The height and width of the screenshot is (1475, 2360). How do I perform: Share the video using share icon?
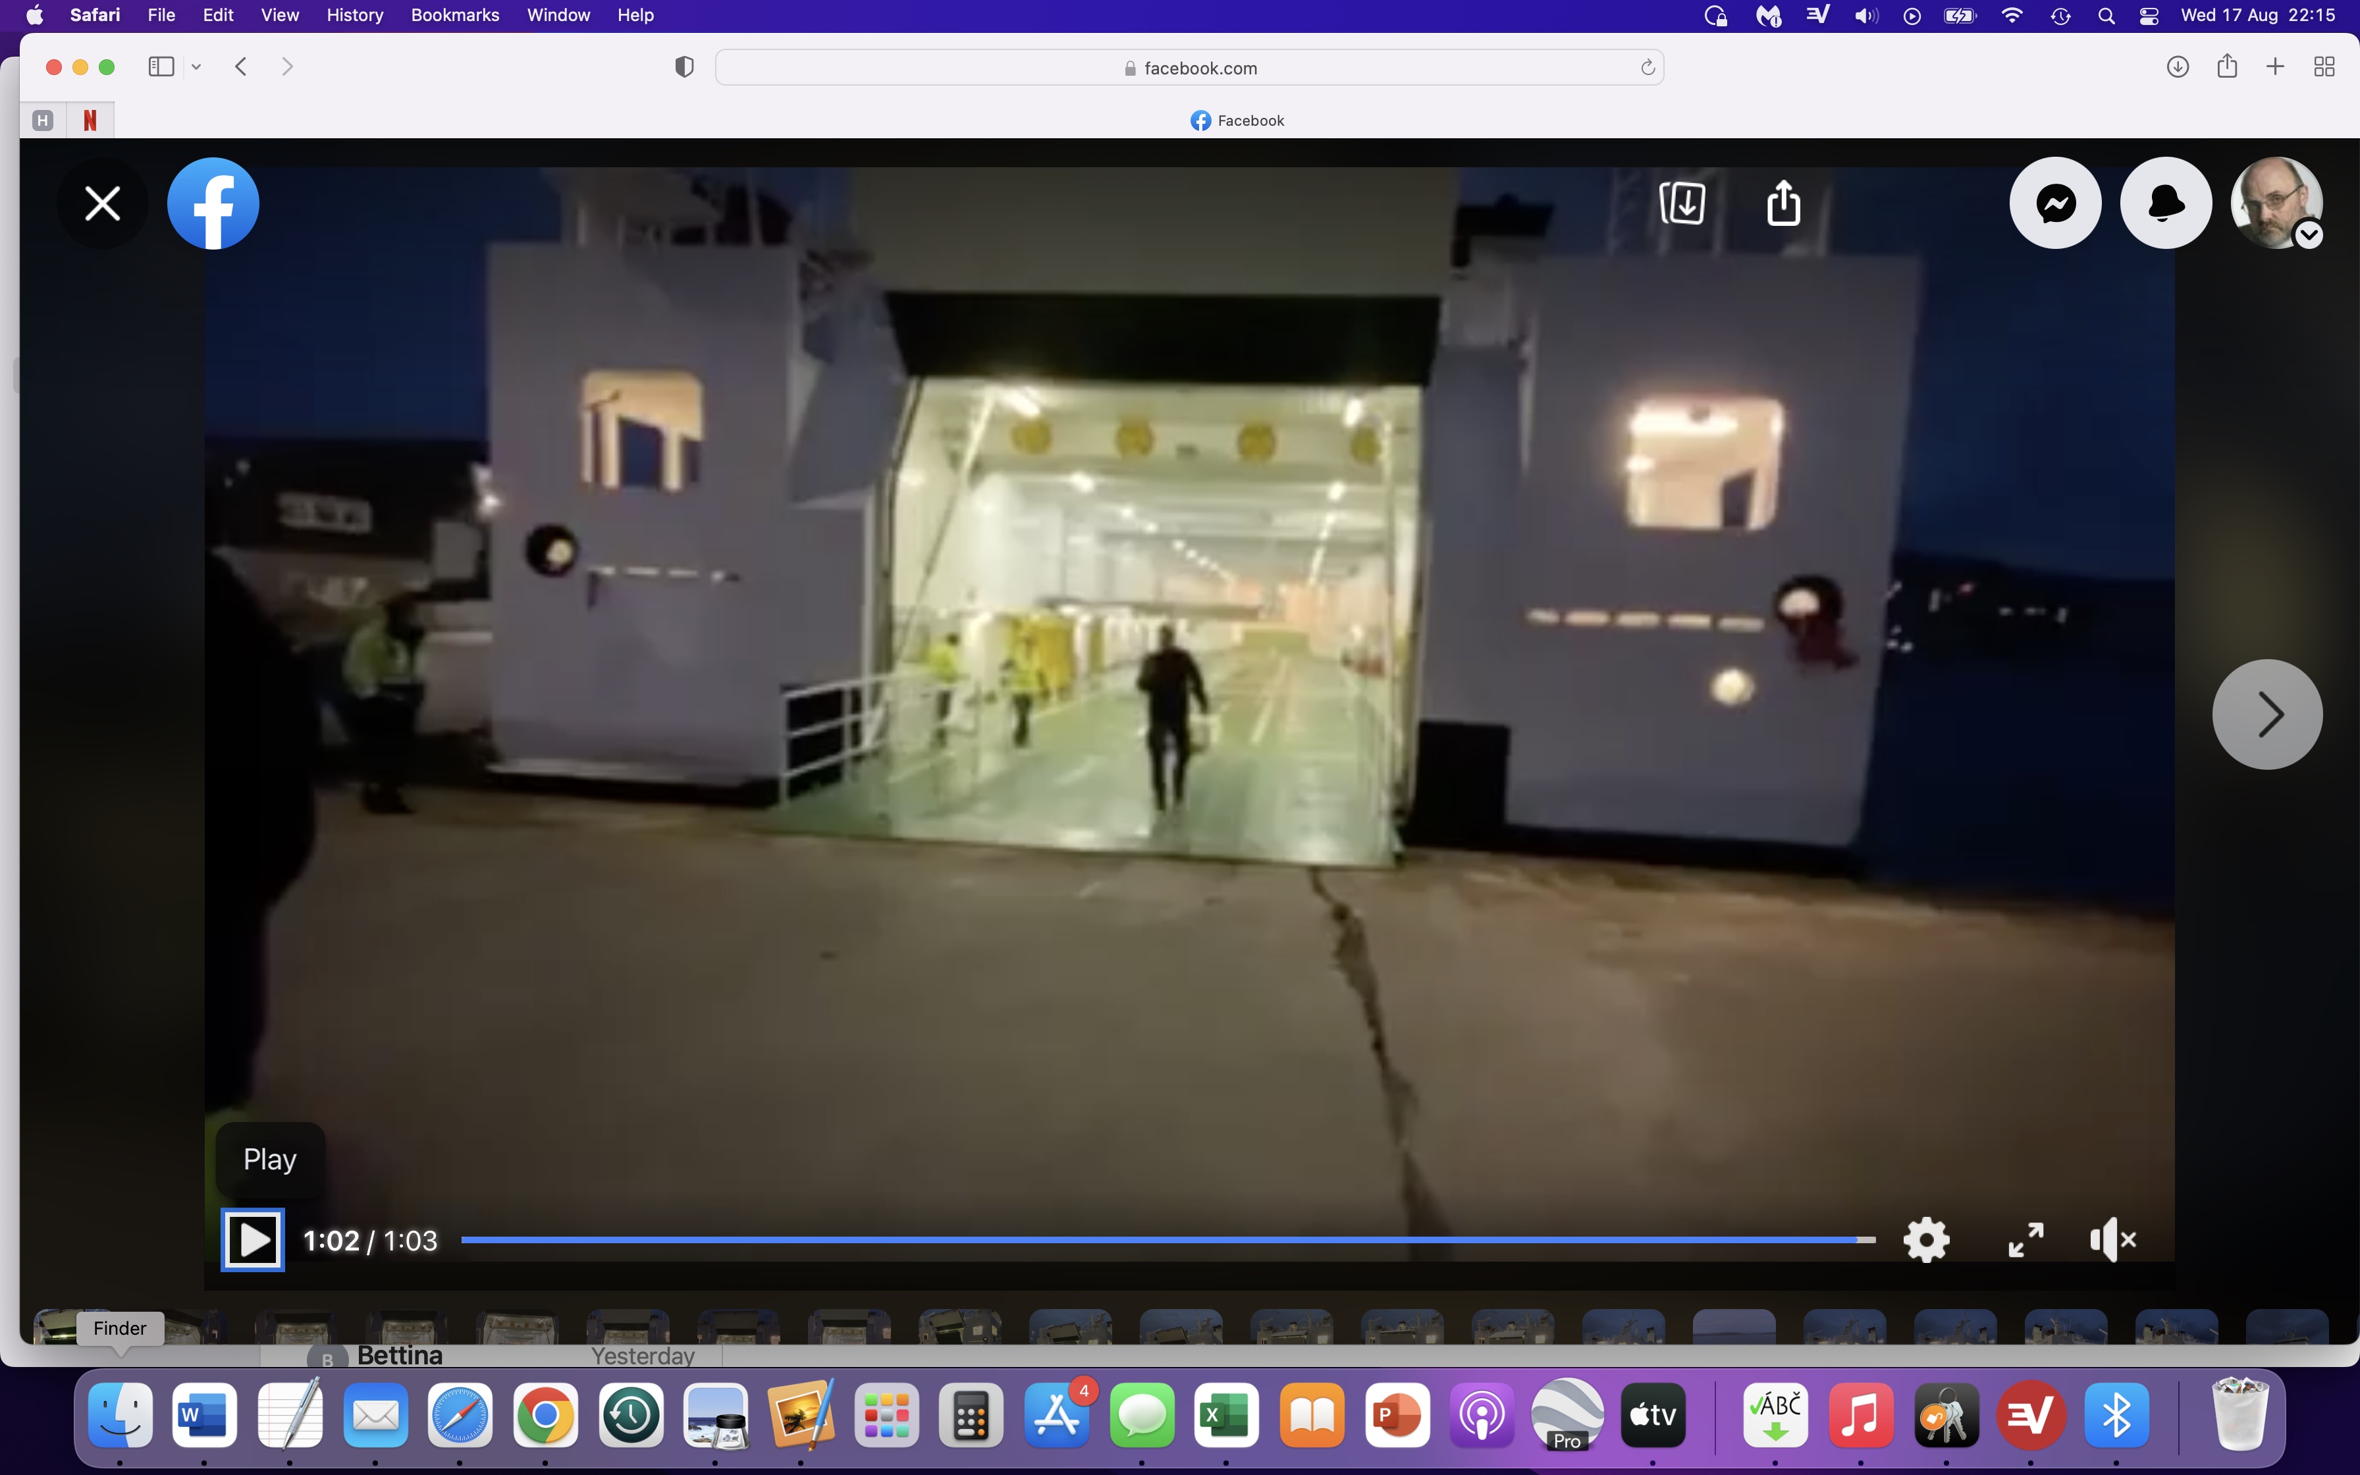[x=1784, y=203]
